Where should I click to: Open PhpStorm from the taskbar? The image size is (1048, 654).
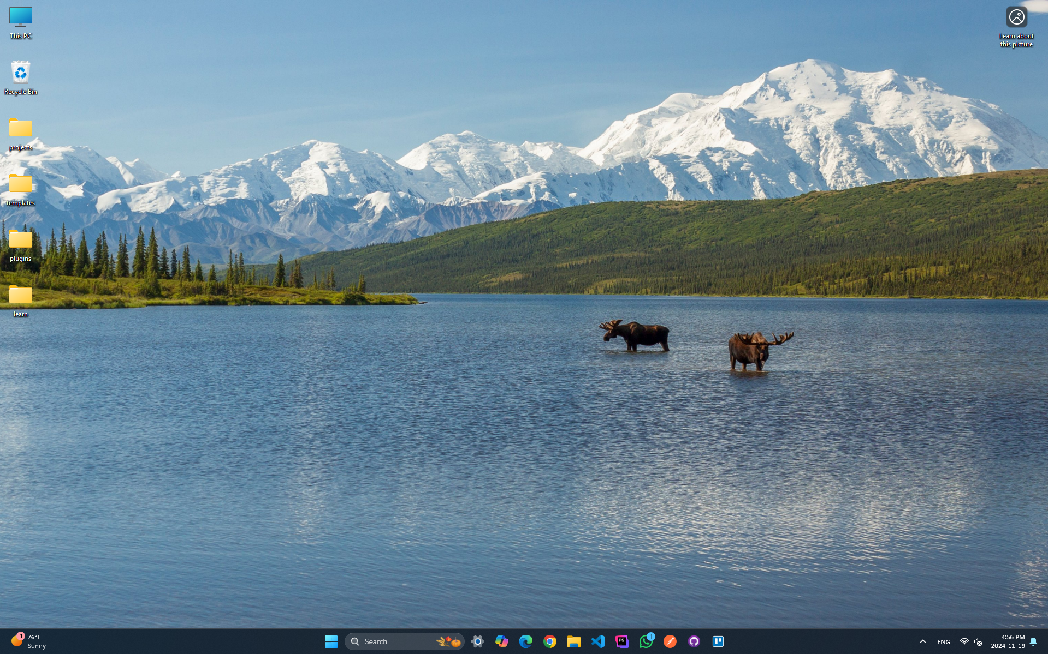(622, 641)
